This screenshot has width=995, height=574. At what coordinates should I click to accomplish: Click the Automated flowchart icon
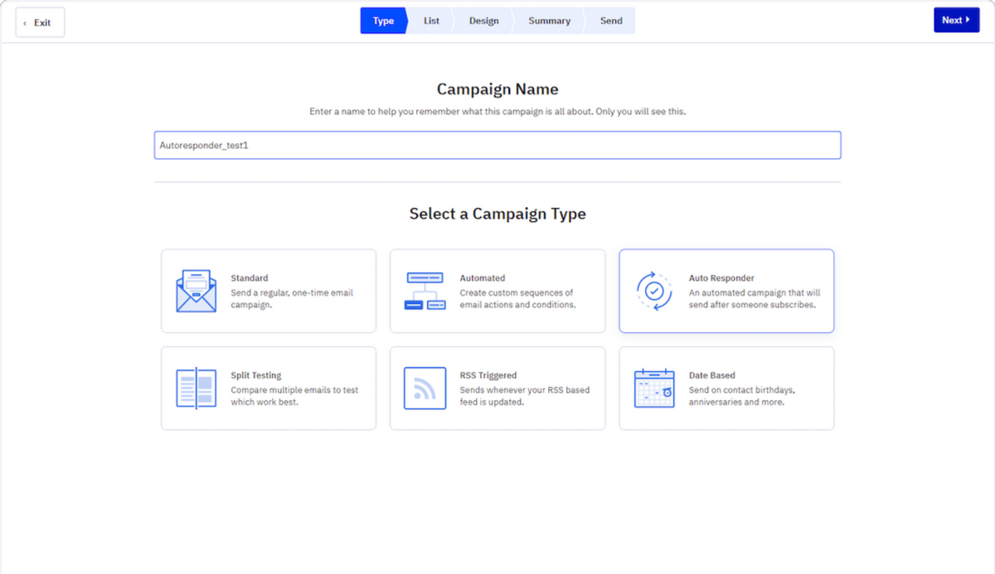425,292
